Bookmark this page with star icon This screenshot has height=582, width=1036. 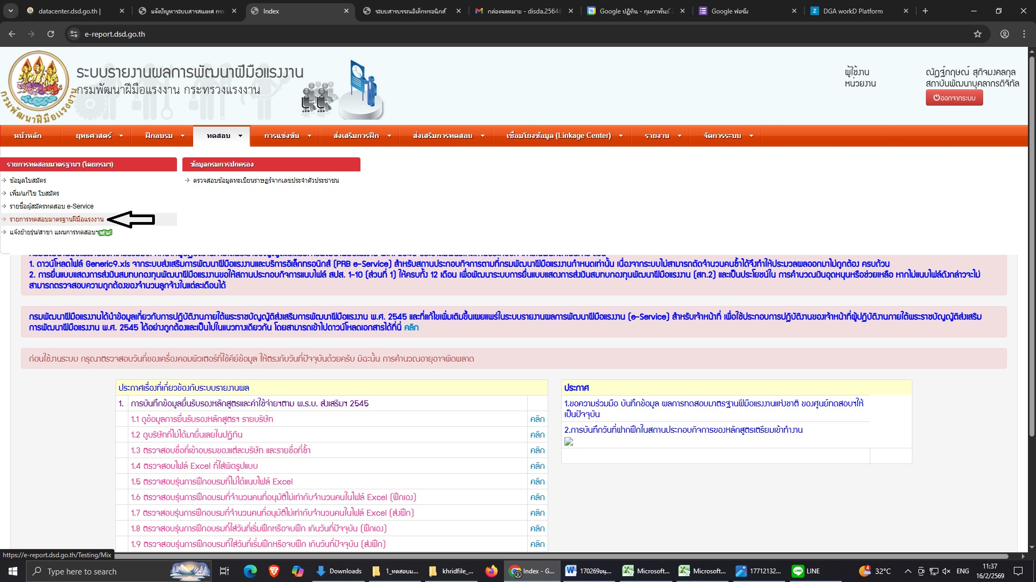click(978, 34)
